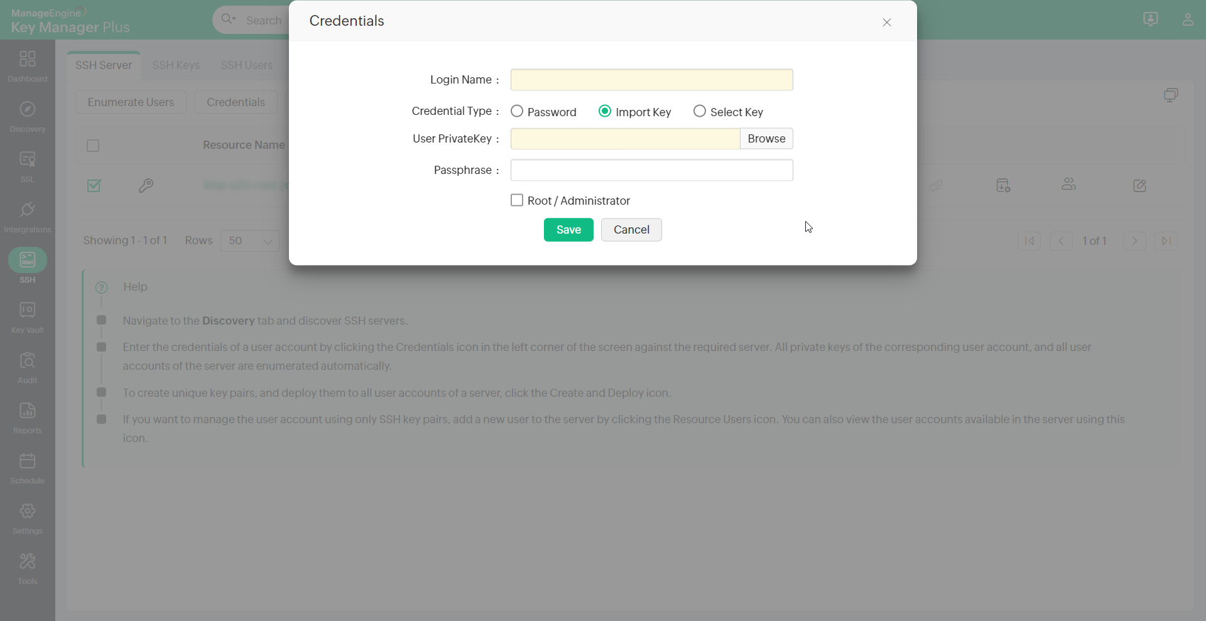Uncheck the selected server row checkbox
Viewport: 1206px width, 621px height.
[94, 185]
